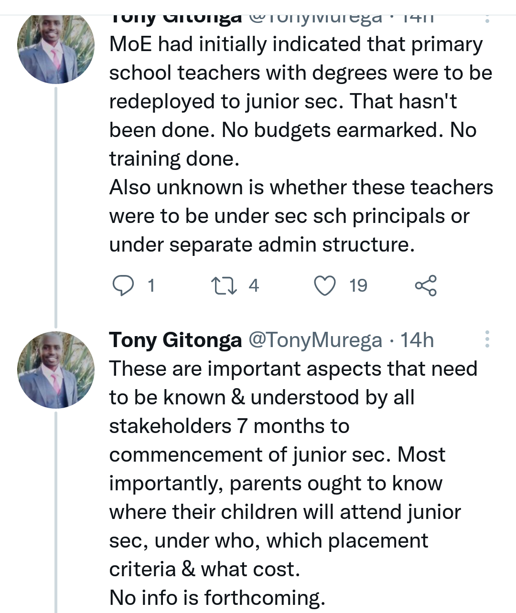Open more options on second tweet
The height and width of the screenshot is (613, 516).
(x=487, y=339)
